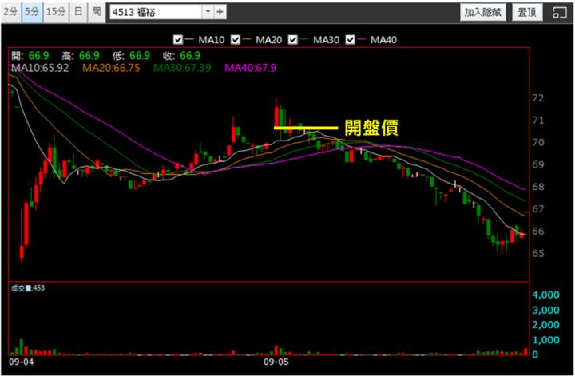The width and height of the screenshot is (575, 376).
Task: Click the plus icon next to stock selector
Action: (220, 12)
